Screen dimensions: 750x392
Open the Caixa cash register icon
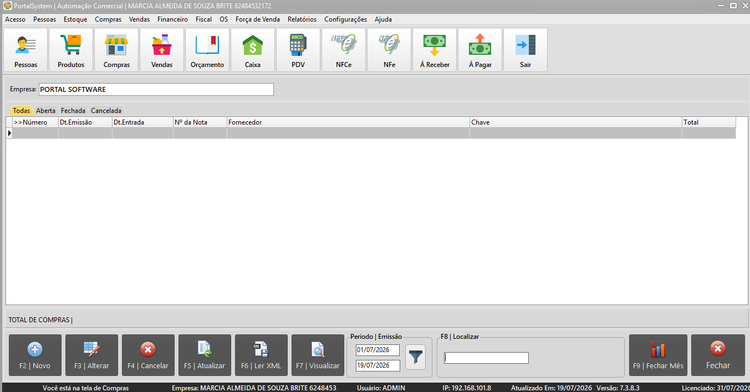(253, 50)
